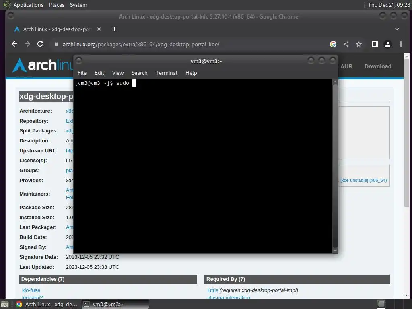Click the Upstream URL: label
This screenshot has width=412, height=309.
point(38,151)
